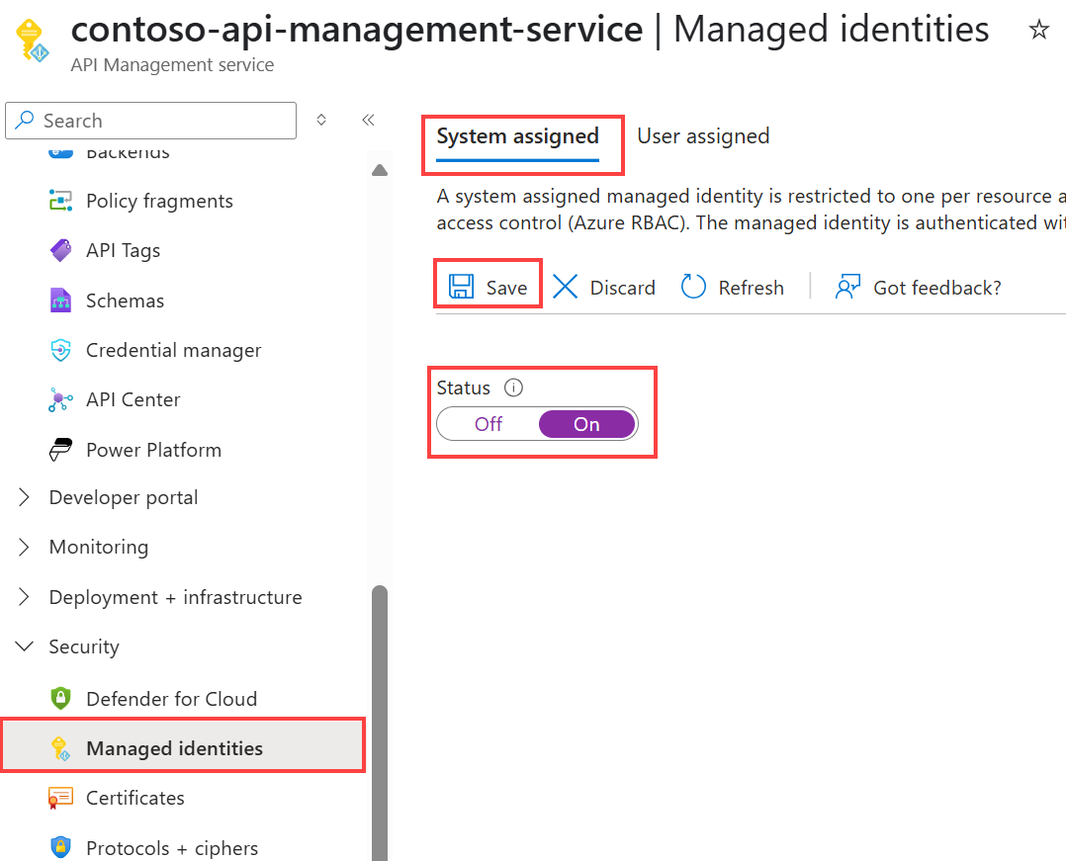Viewport: 1066px width, 861px height.
Task: Expand the Developer portal section
Action: pyautogui.click(x=123, y=497)
